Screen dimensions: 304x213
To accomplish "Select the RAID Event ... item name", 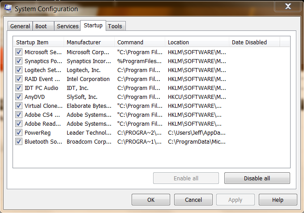I will coord(42,79).
